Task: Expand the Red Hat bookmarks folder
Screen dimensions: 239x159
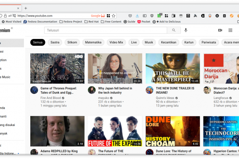Action: coord(92,21)
